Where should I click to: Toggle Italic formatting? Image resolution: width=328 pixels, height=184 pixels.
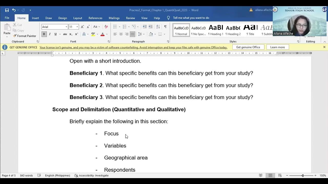pyautogui.click(x=50, y=34)
